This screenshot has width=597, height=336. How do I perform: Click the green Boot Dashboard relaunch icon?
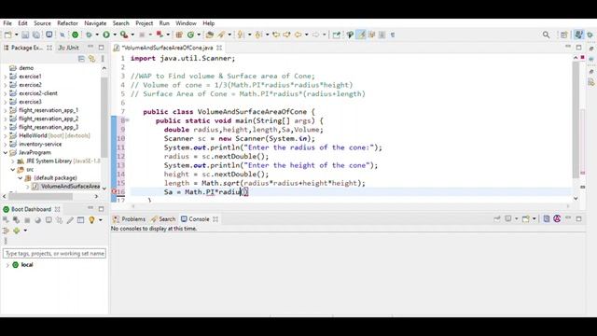click(75, 35)
